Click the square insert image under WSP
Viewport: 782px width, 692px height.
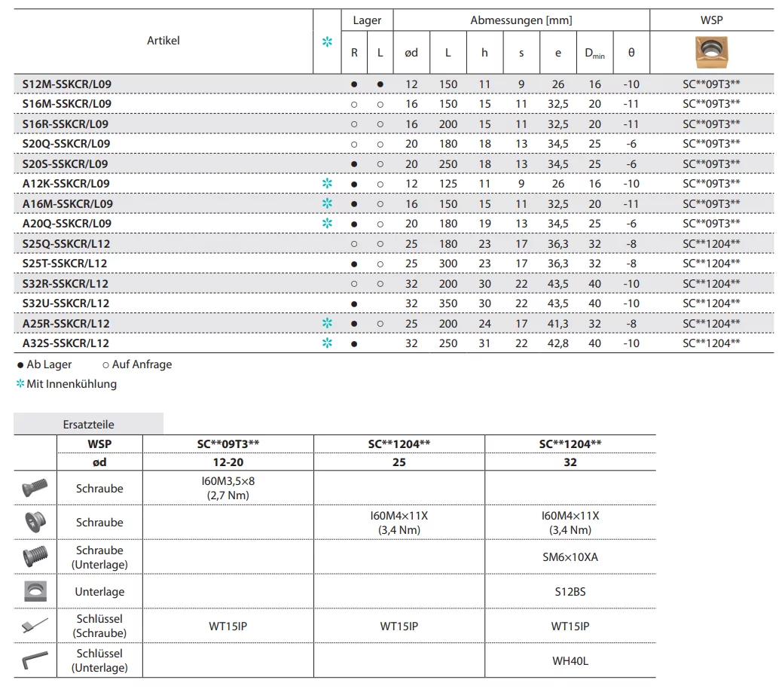pyautogui.click(x=711, y=53)
